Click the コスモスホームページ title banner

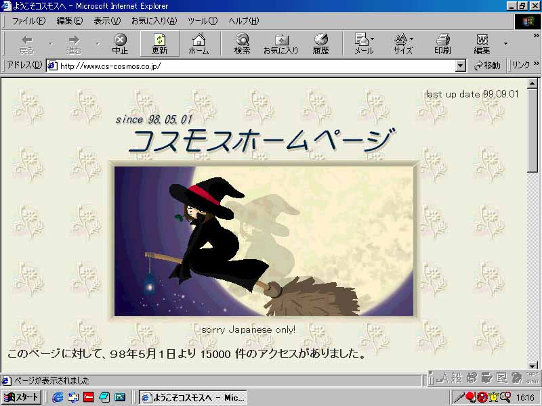(263, 141)
